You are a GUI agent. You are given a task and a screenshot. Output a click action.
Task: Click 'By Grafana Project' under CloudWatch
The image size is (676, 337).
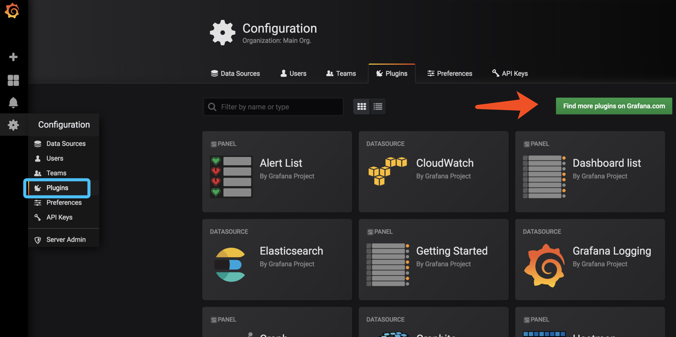pyautogui.click(x=444, y=176)
